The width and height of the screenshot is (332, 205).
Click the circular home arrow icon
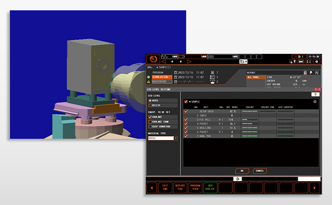[x=153, y=59]
